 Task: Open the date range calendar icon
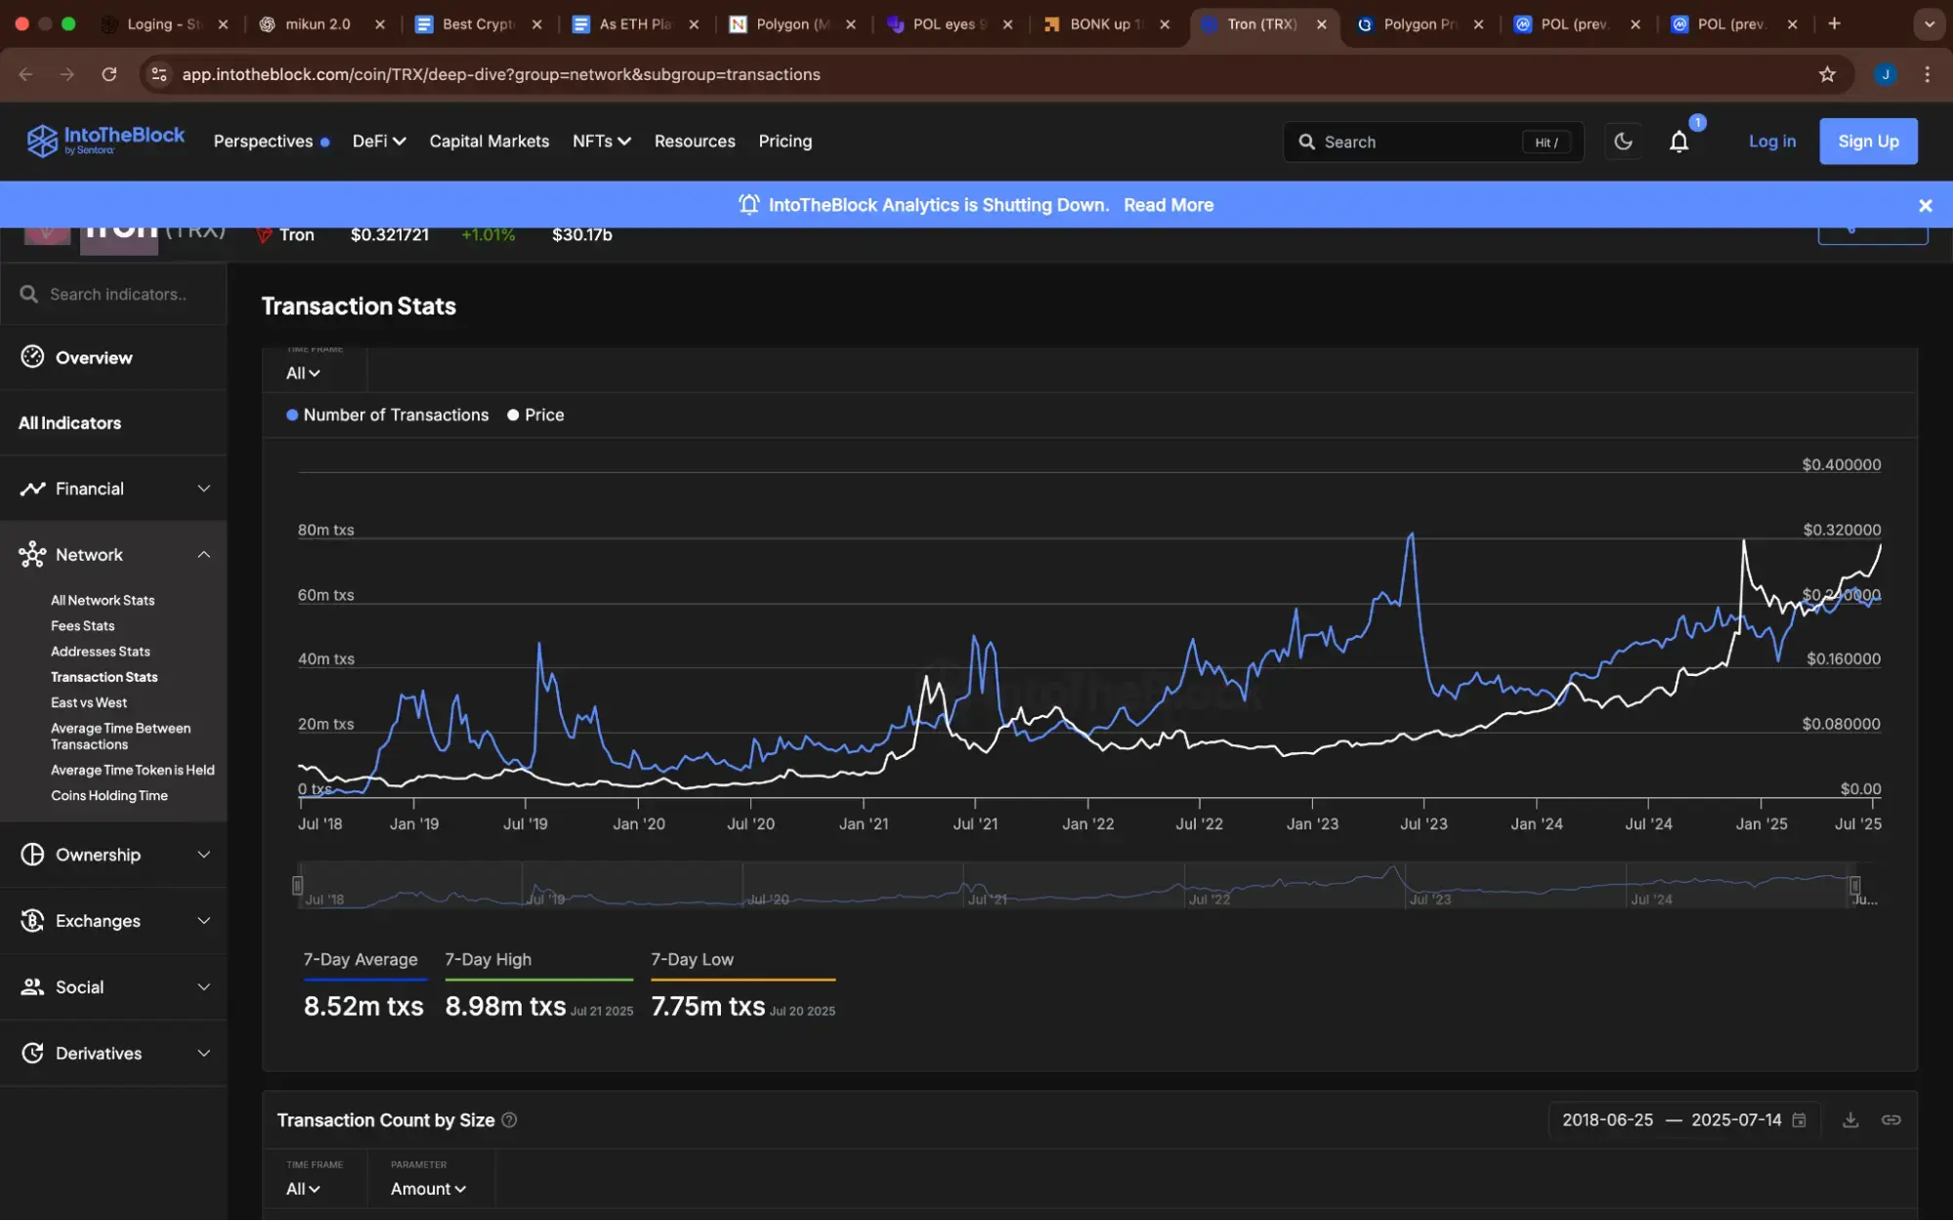click(1799, 1120)
